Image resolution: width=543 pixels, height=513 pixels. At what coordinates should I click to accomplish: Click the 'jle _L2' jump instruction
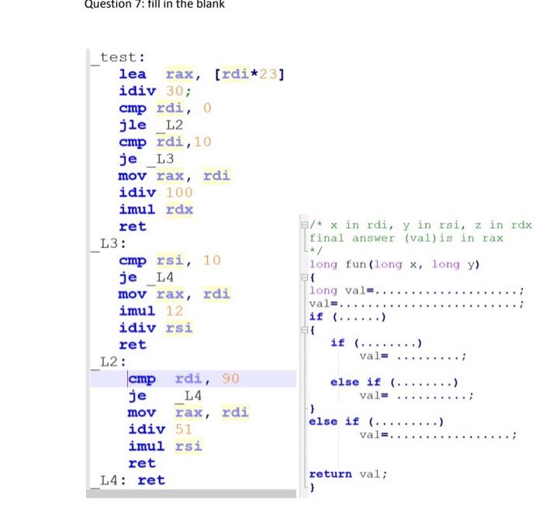tap(151, 126)
